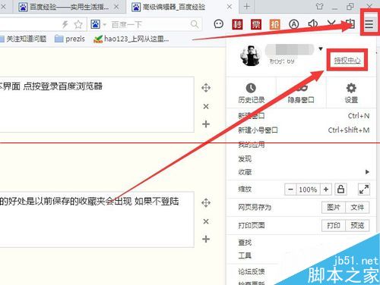The image size is (380, 285).
Task: Decrease zoom with minus button
Action: [290, 189]
